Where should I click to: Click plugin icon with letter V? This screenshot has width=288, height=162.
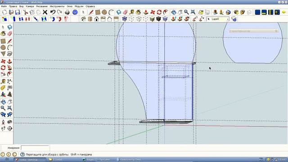point(180,19)
